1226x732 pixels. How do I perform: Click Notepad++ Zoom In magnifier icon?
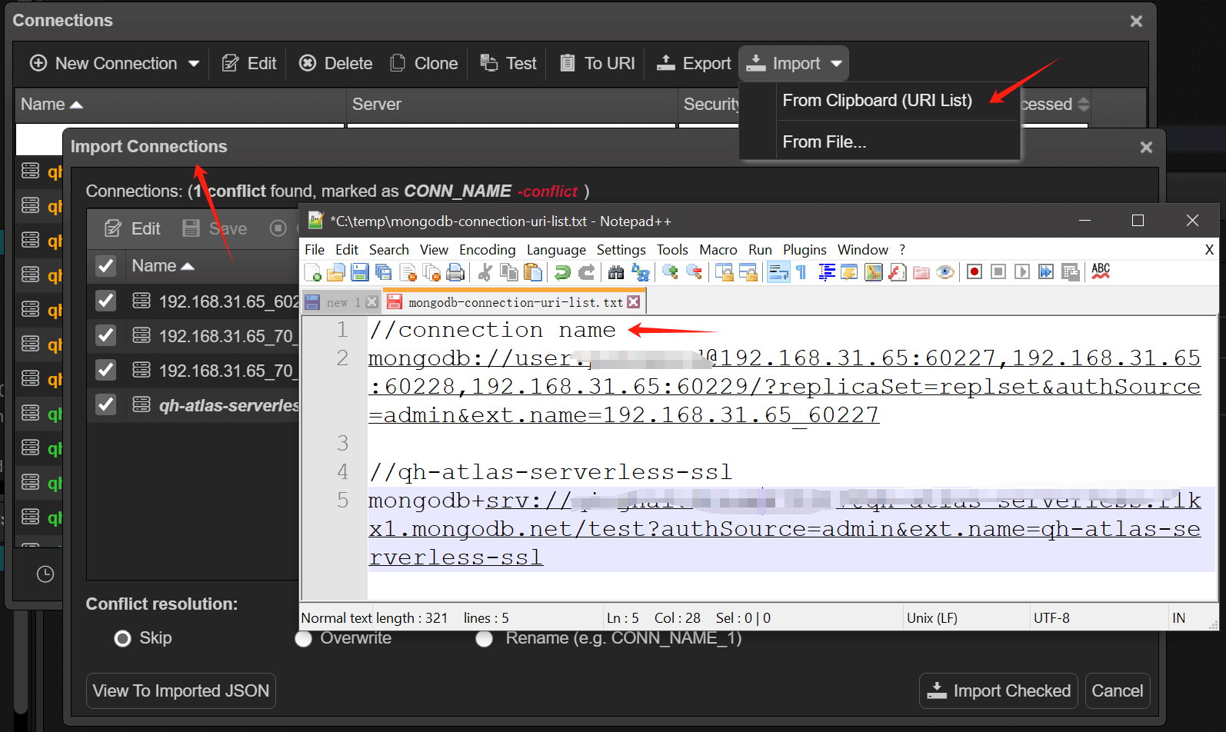tap(670, 272)
